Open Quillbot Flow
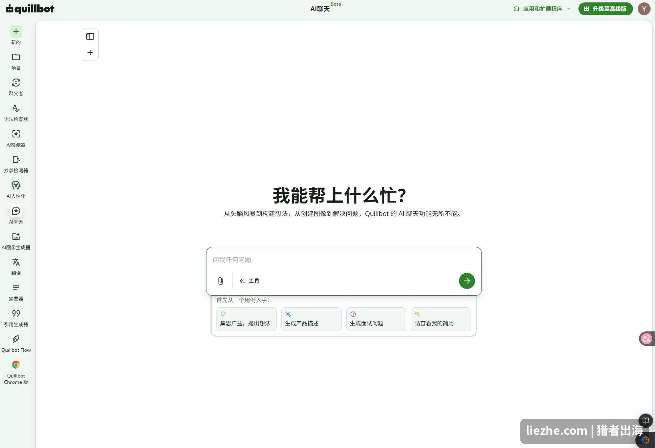655x448 pixels. pos(16,343)
